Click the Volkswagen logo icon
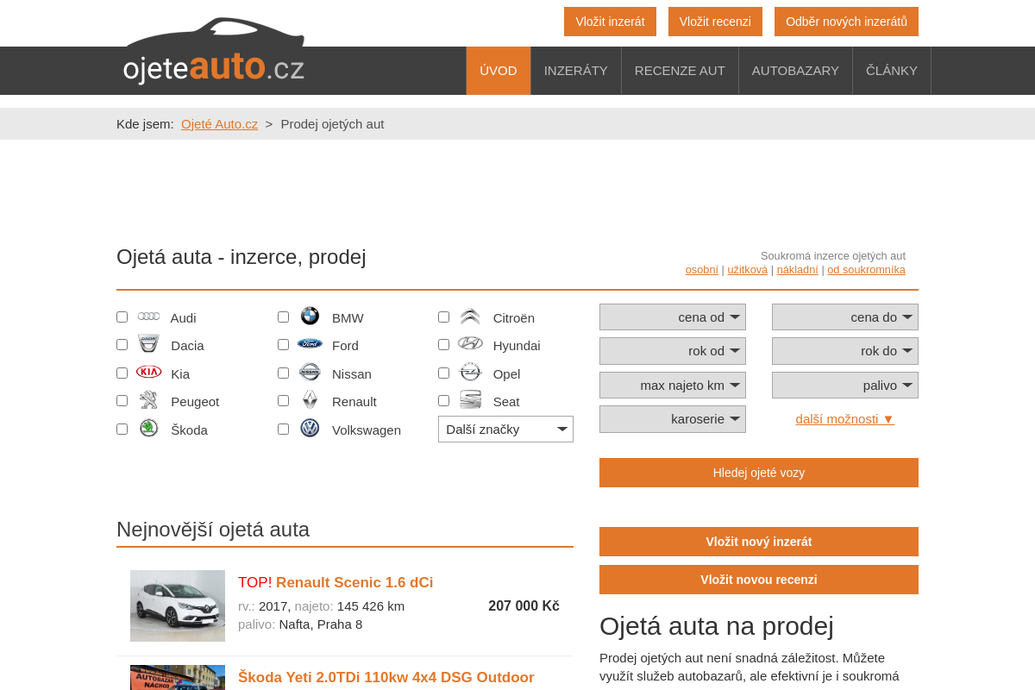The image size is (1035, 690). point(310,427)
